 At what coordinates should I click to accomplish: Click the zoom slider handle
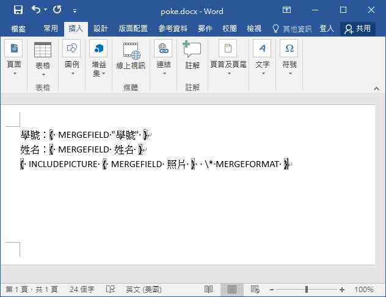[x=307, y=290]
